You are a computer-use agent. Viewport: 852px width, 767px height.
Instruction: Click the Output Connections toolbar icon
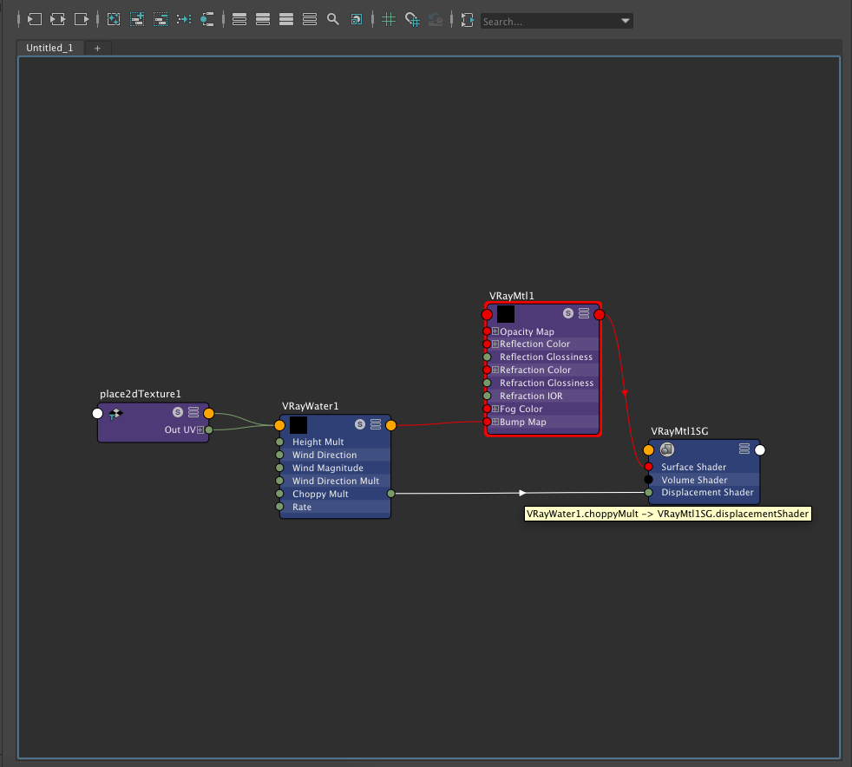81,20
